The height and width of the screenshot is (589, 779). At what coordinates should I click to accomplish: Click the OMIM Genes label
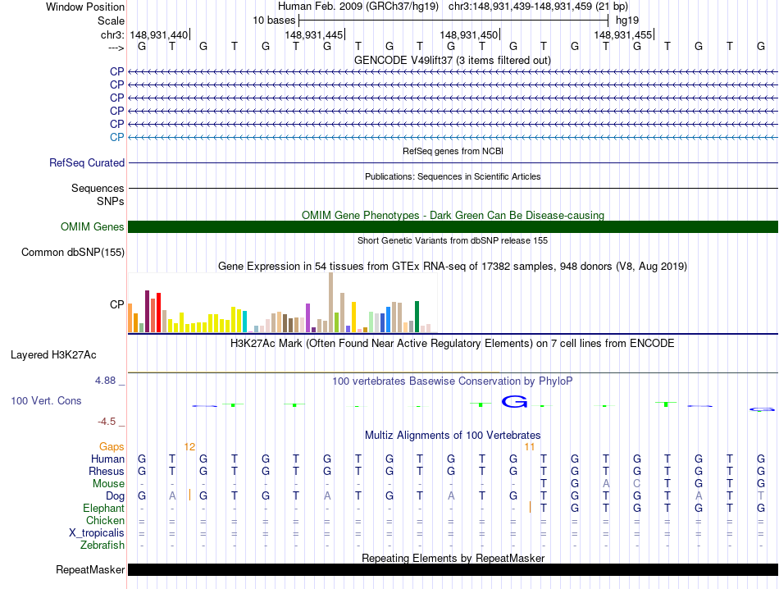[92, 226]
